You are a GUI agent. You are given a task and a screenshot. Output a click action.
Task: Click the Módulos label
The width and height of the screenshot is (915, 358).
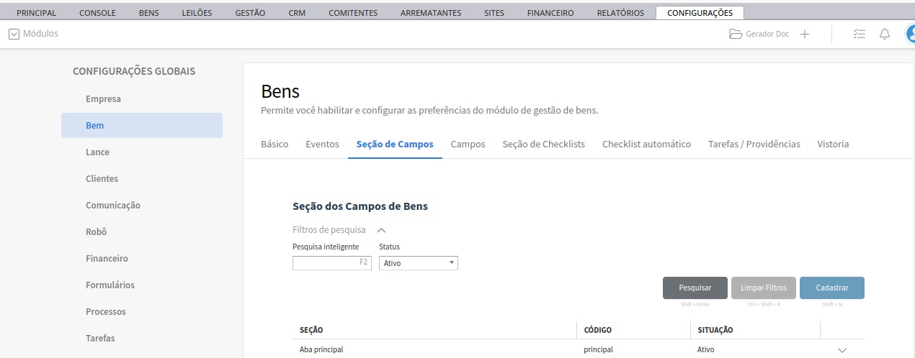pyautogui.click(x=41, y=34)
